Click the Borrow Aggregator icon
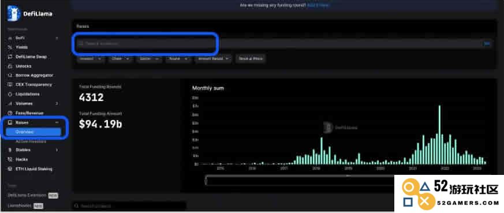Image resolution: width=504 pixels, height=213 pixels. [10, 76]
